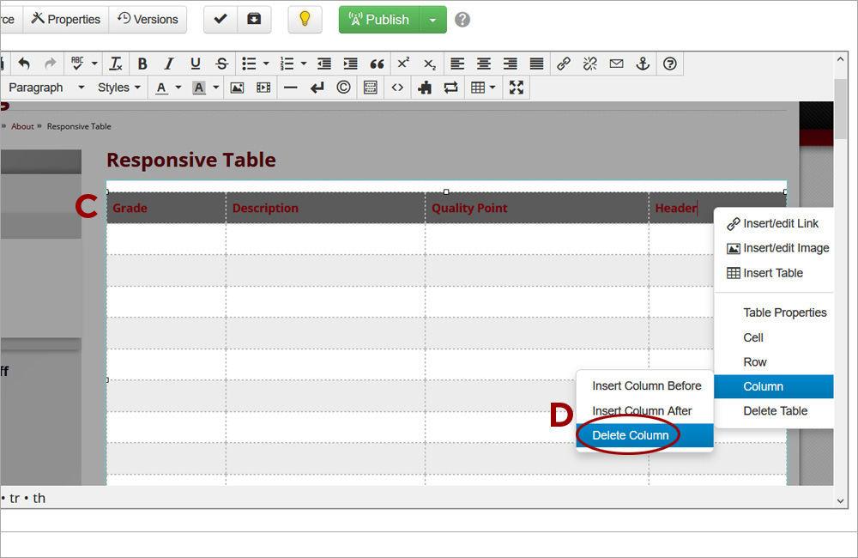Click the lightbulb highlight icon

tap(305, 19)
